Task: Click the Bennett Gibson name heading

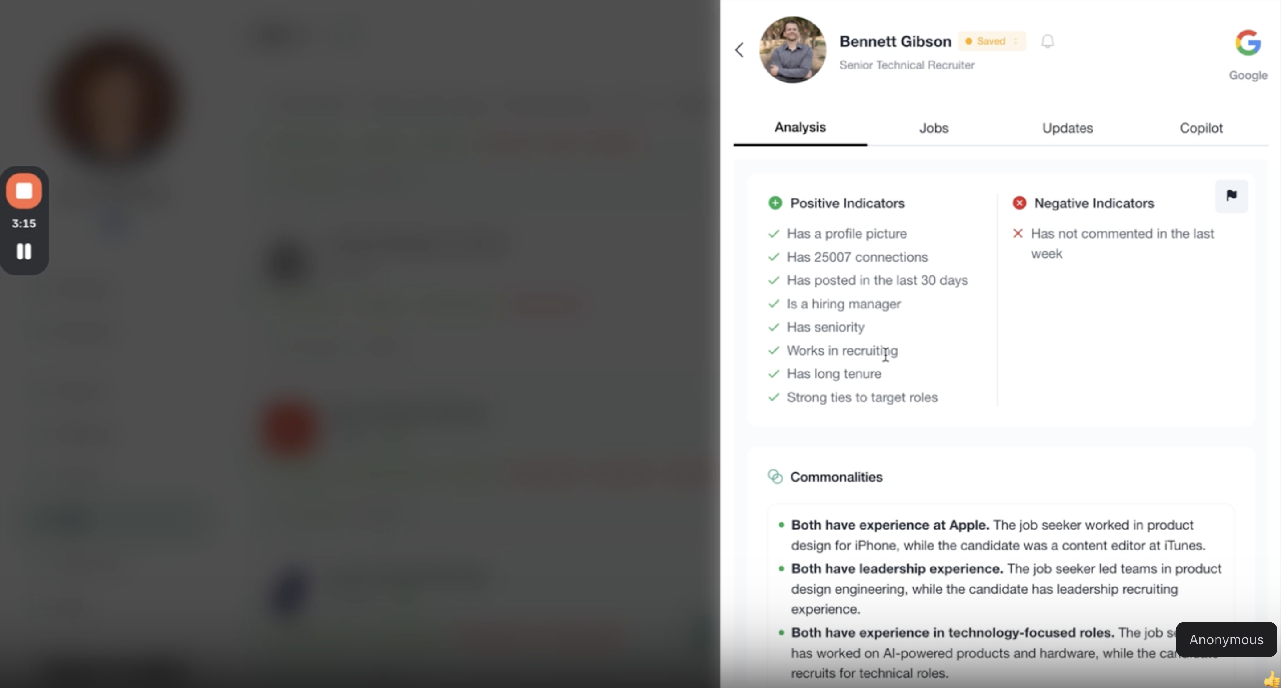Action: point(895,42)
